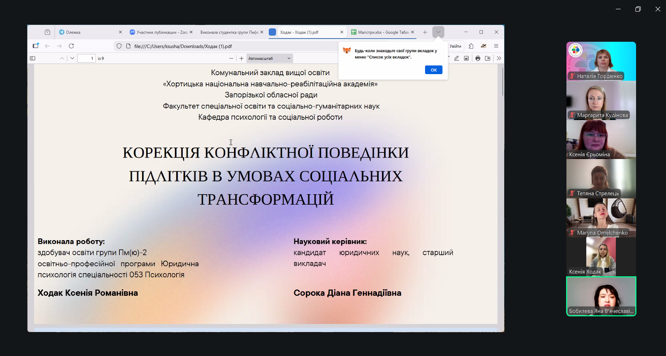Click the Увійти sign-in button
Screen dimensions: 666x356
tap(455, 46)
